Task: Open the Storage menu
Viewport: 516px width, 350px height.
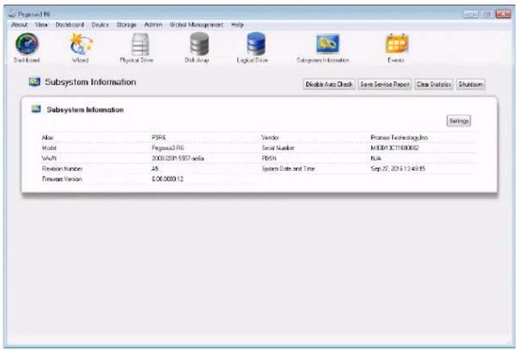Action: (x=126, y=25)
